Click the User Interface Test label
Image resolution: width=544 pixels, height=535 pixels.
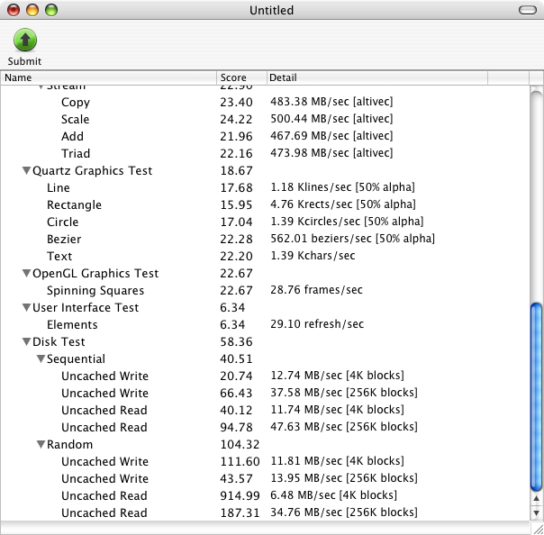[86, 307]
